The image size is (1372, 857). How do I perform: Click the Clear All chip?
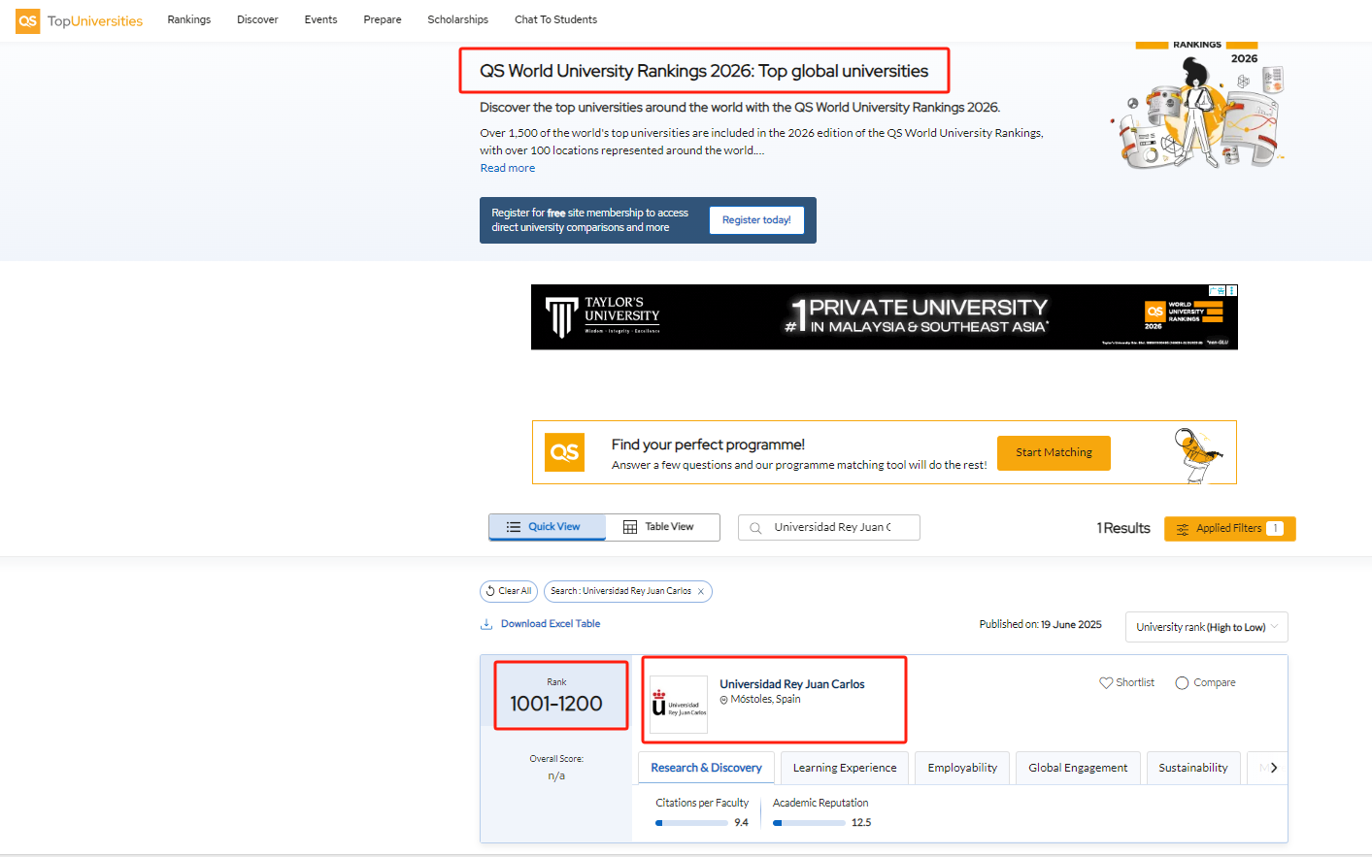tap(509, 591)
